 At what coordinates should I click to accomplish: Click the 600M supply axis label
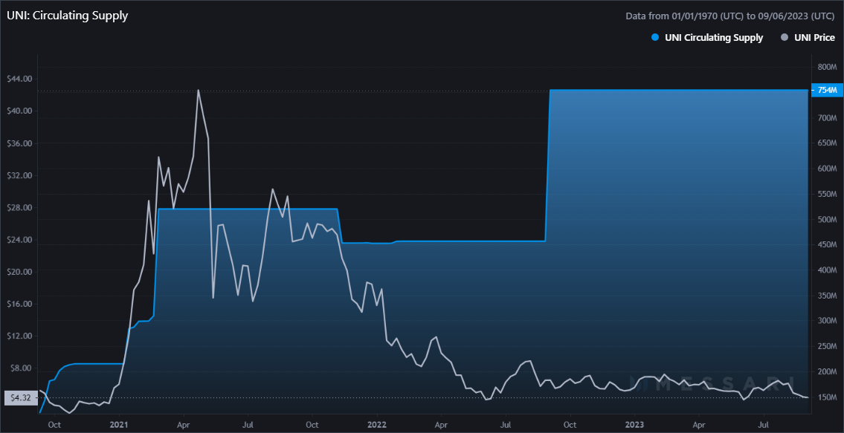(828, 169)
